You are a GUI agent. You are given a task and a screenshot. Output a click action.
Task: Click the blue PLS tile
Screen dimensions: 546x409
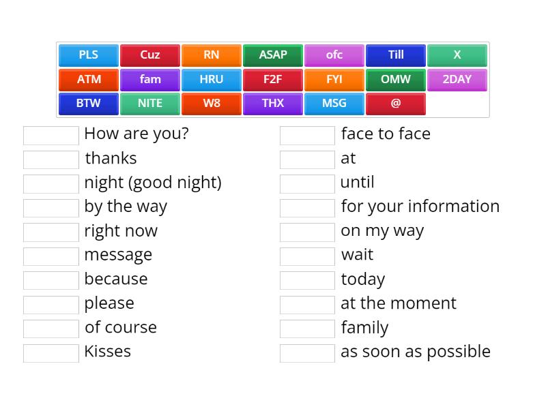89,55
